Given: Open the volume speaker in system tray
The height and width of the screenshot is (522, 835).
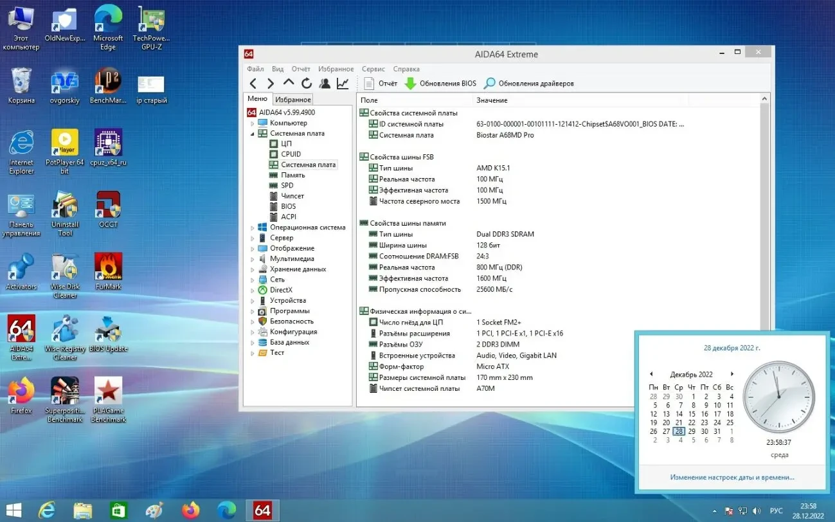Looking at the screenshot, I should pos(757,511).
